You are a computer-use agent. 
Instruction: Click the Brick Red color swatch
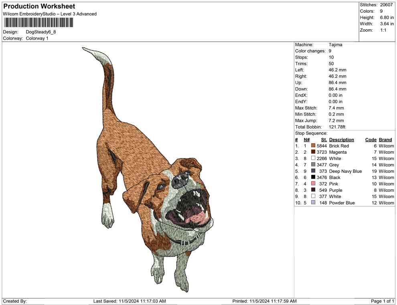[313, 146]
